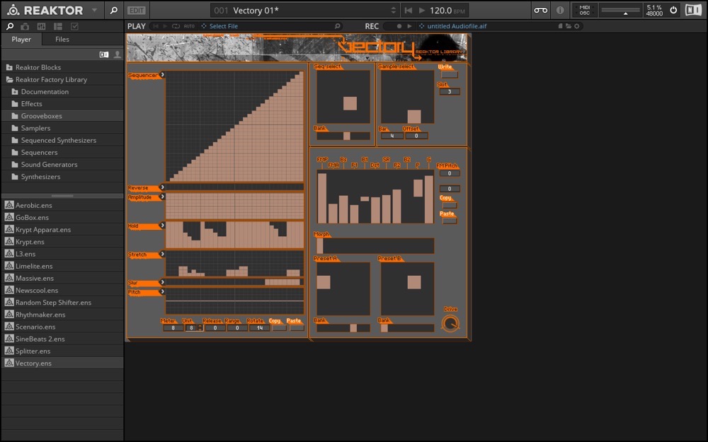Click the sequencer Paste button next to Rotate

(x=297, y=328)
